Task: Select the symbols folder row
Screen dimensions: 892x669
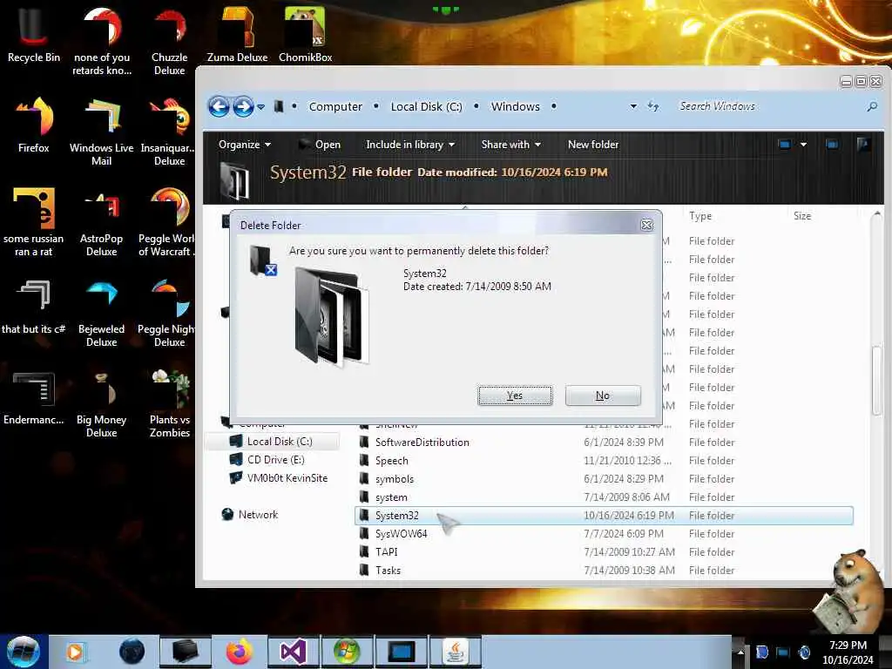Action: click(x=603, y=478)
